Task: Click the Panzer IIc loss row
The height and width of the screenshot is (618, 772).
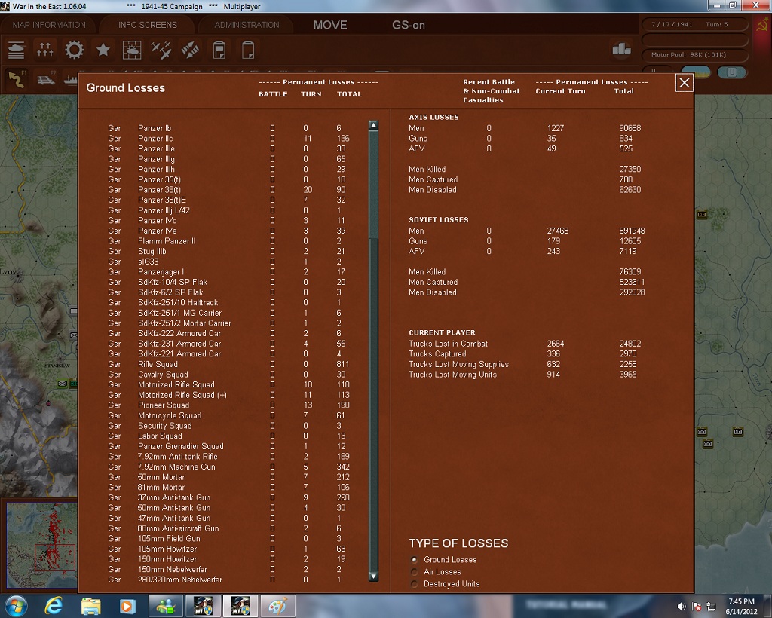Action: (228, 139)
